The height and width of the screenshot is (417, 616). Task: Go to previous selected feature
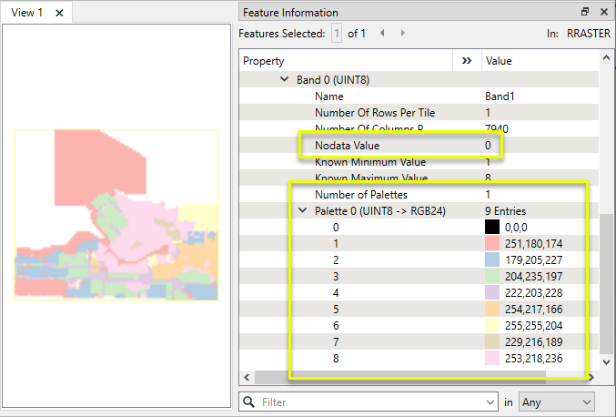382,33
